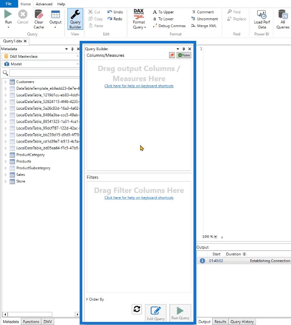Open the Results tab
291x325 pixels.
220,321
